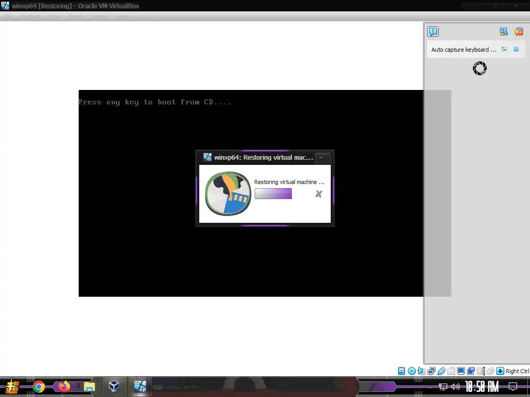Toggle notification ordering icon in the panel
530x397 pixels.
504,32
